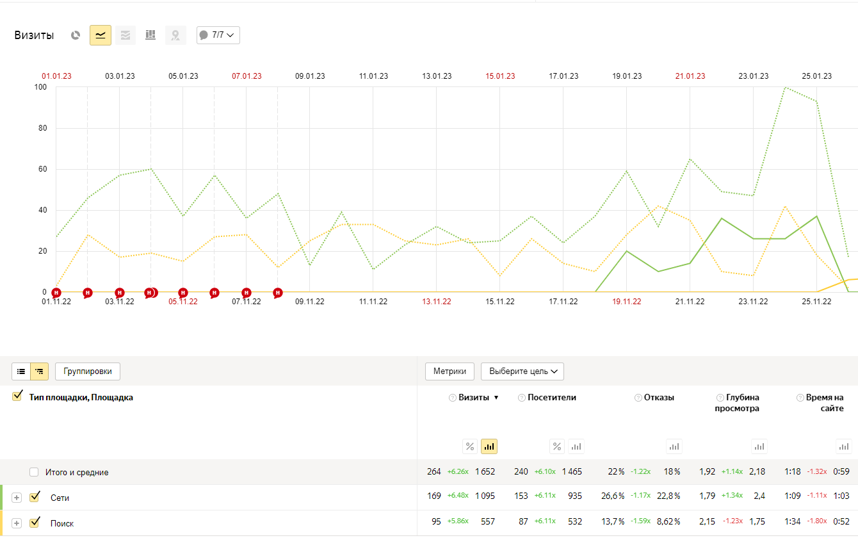Click the 8,62 % bounce value for Поиск
The width and height of the screenshot is (858, 538).
coord(668,522)
